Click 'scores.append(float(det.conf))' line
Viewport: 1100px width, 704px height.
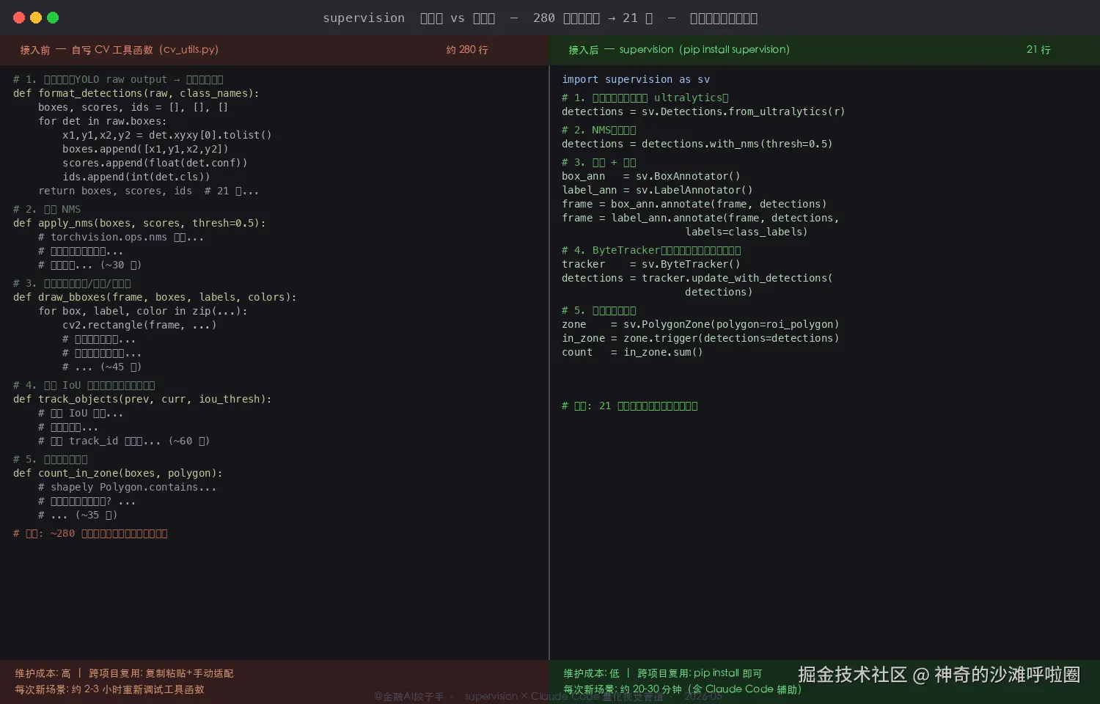(x=155, y=163)
